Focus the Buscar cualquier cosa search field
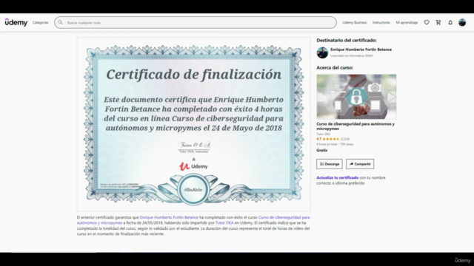Viewport: 474px width, 266px height. click(196, 23)
